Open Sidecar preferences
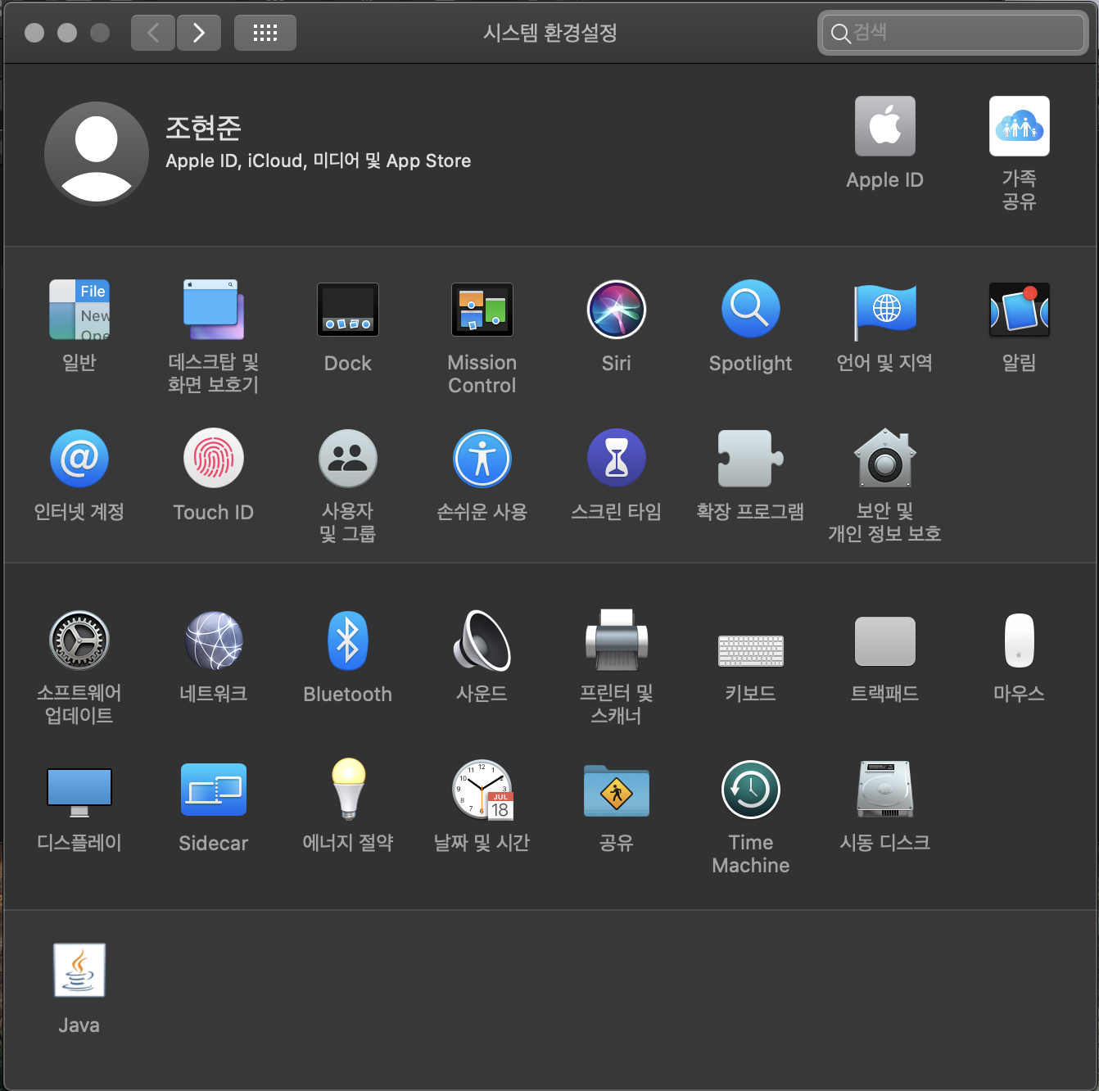 [x=214, y=790]
